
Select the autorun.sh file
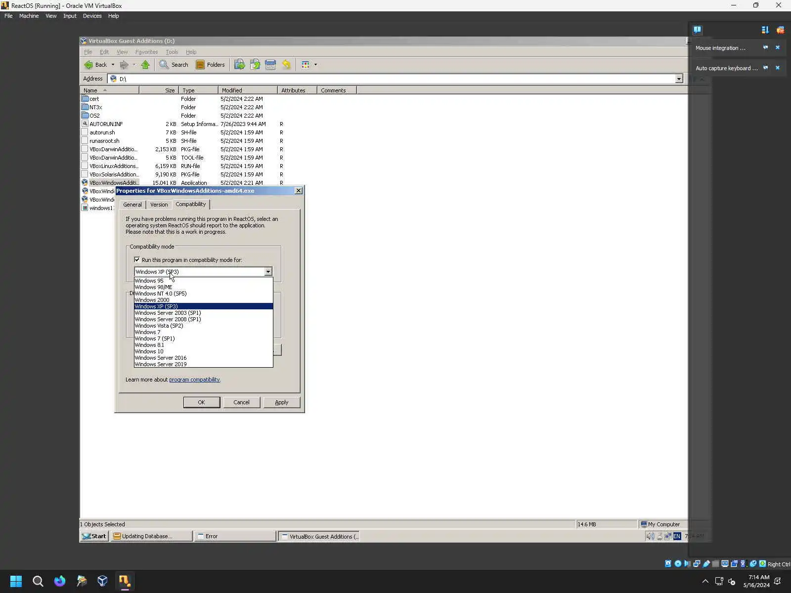[x=102, y=132]
